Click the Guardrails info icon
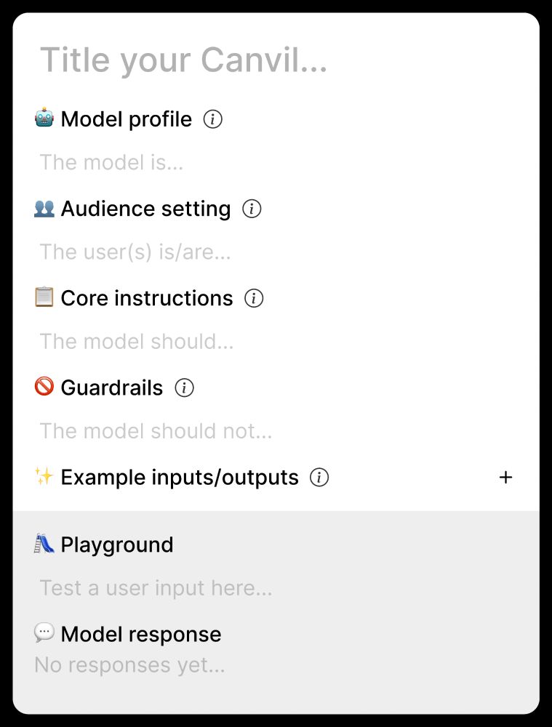 pyautogui.click(x=184, y=387)
